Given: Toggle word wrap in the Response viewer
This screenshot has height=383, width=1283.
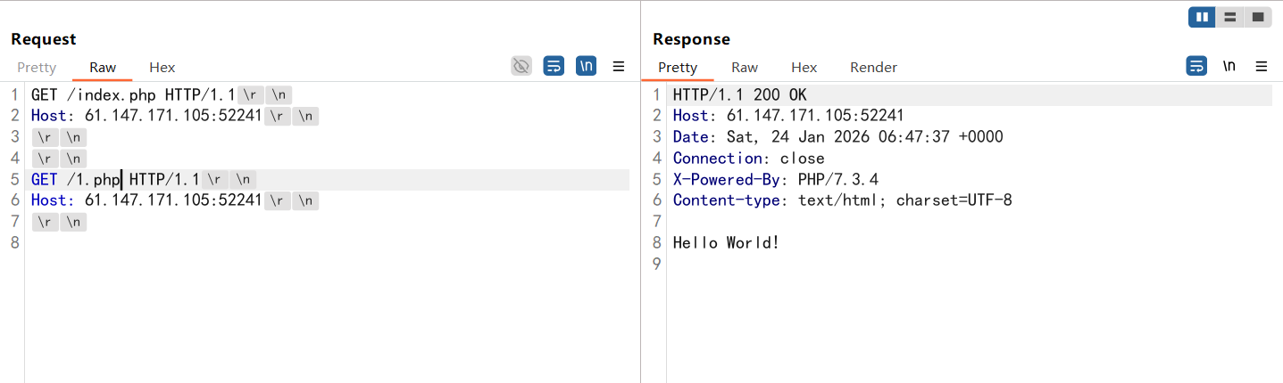Looking at the screenshot, I should (x=1196, y=66).
